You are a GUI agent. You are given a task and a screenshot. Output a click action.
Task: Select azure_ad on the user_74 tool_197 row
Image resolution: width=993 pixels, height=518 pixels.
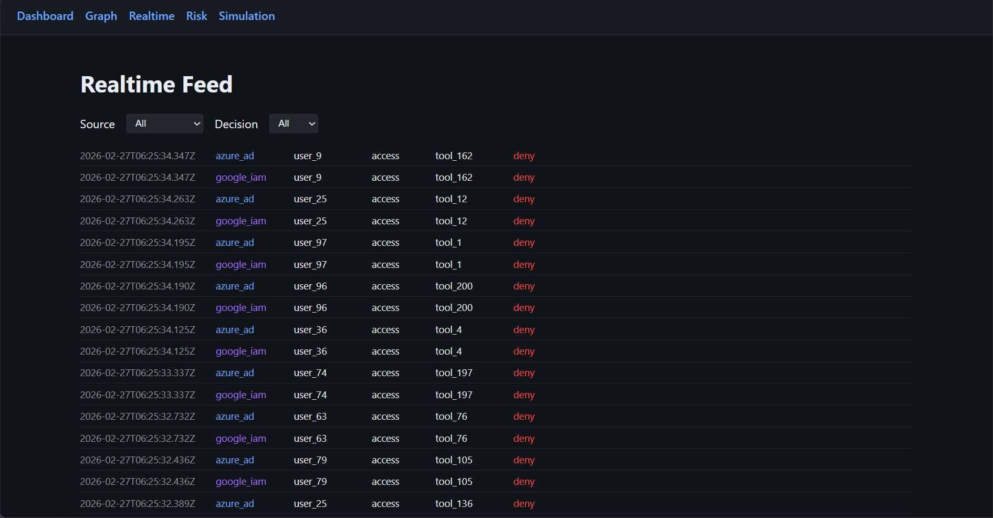tap(234, 372)
